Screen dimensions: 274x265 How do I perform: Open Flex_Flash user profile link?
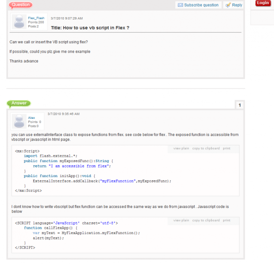pos(36,18)
